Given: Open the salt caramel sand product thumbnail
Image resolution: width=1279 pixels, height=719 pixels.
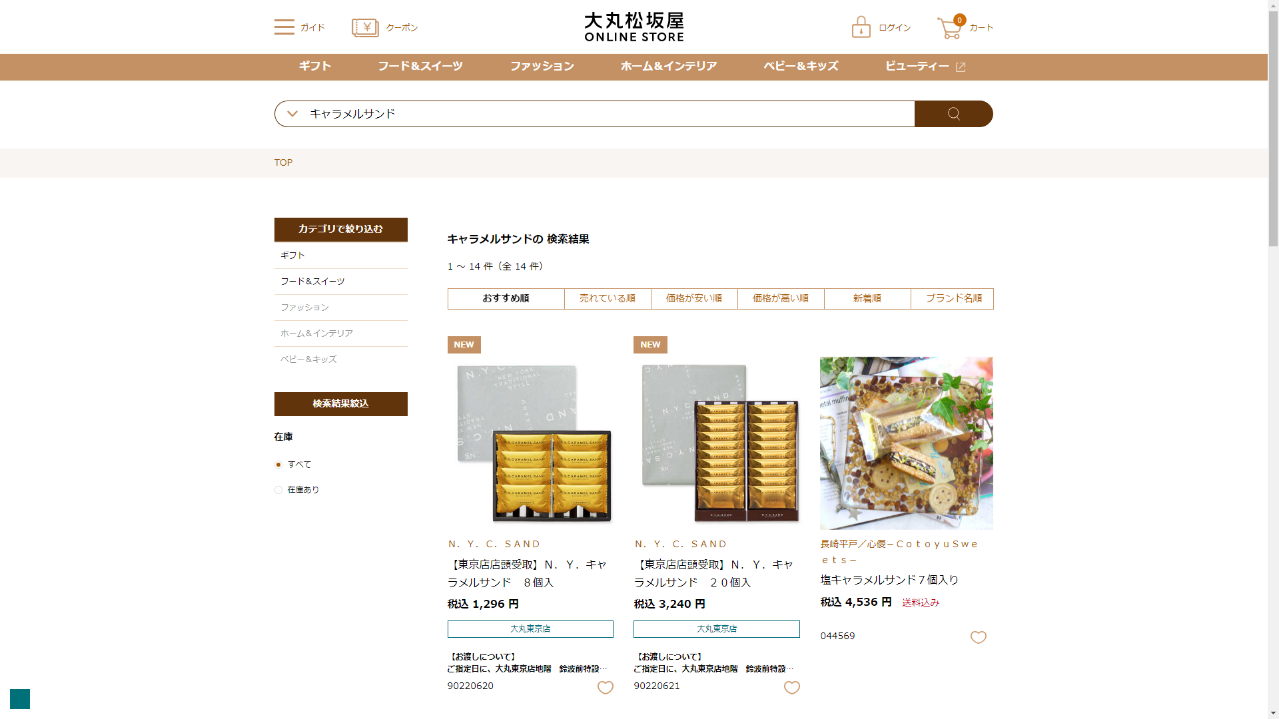Looking at the screenshot, I should (x=906, y=443).
